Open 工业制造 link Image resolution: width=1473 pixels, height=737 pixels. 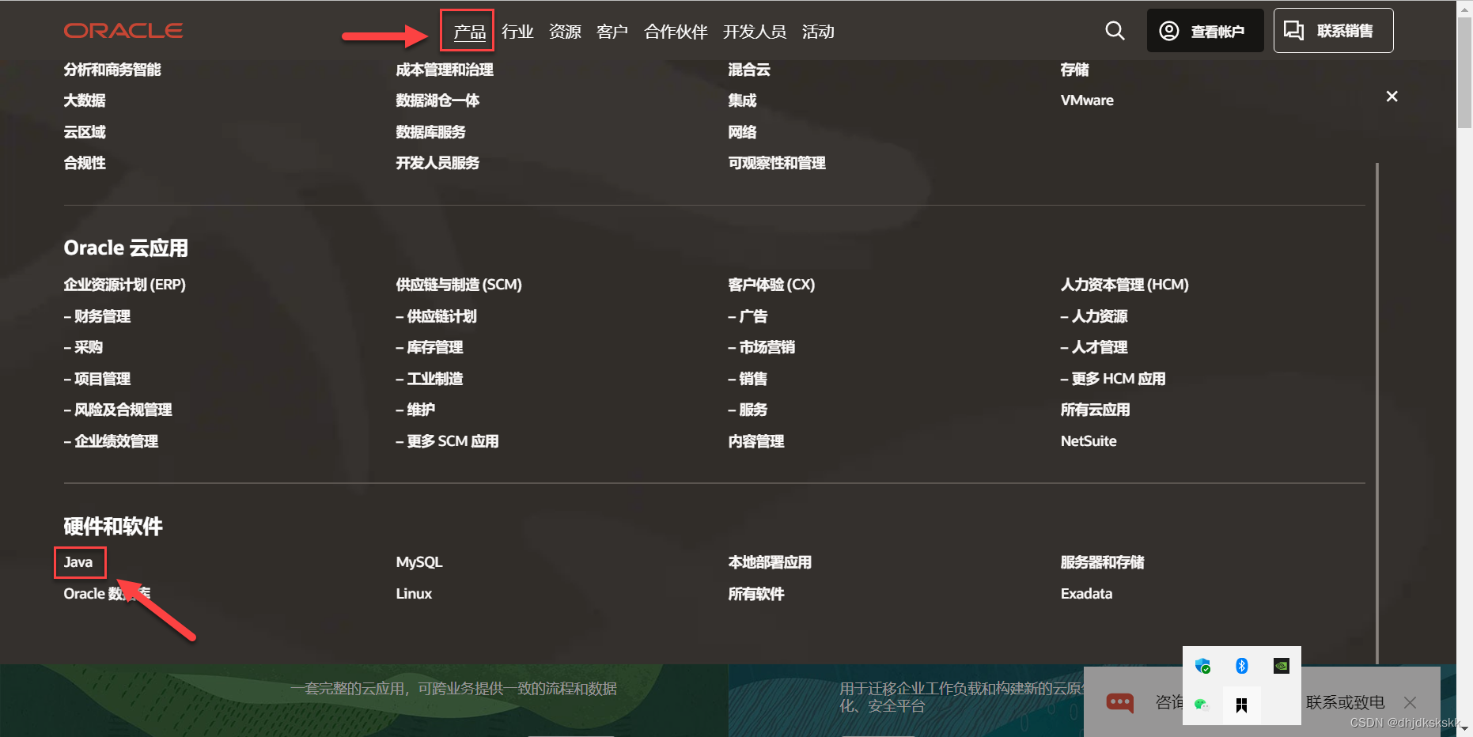click(430, 379)
